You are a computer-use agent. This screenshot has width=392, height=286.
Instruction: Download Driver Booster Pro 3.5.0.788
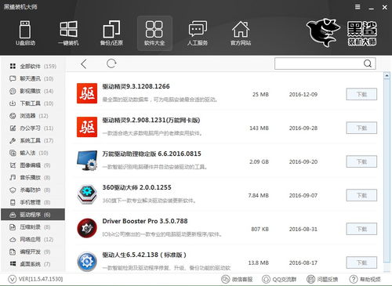(x=361, y=229)
